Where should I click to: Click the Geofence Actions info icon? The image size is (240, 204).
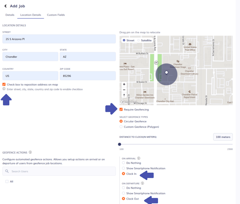coord(30,152)
